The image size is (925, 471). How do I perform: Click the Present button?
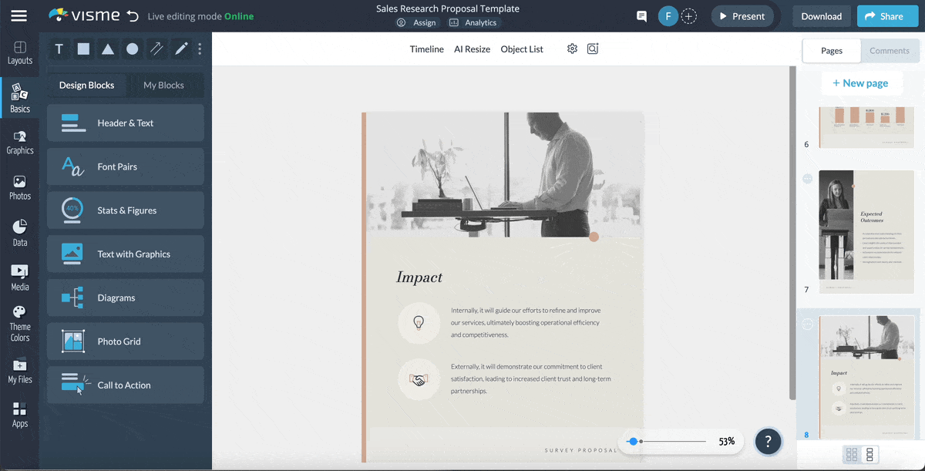(742, 15)
